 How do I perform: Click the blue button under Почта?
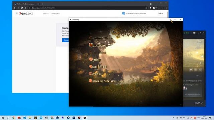click(66, 40)
